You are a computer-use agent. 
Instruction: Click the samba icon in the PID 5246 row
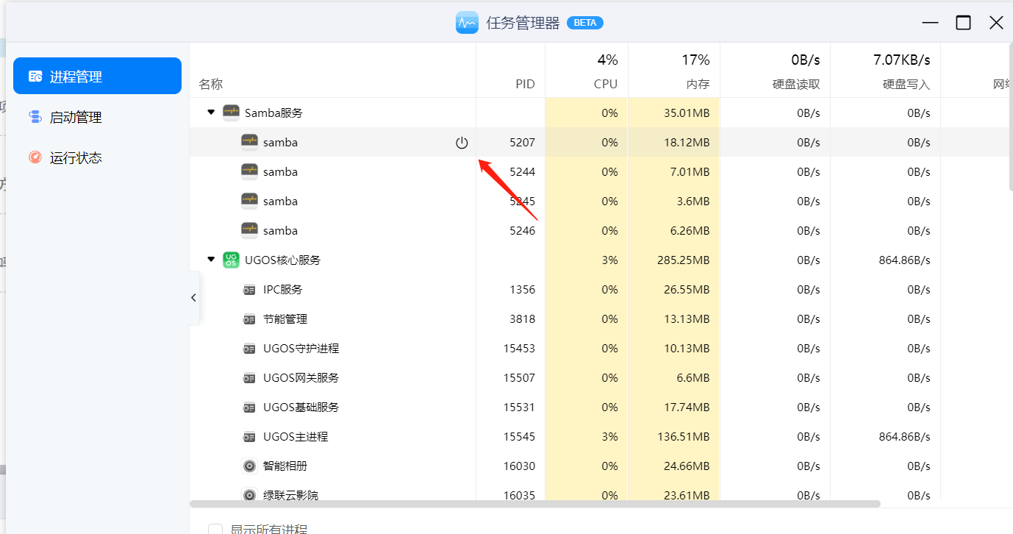[x=250, y=230]
